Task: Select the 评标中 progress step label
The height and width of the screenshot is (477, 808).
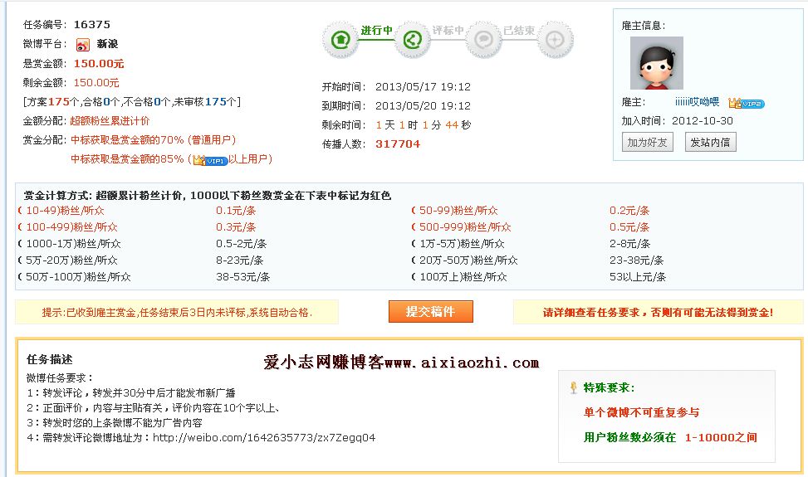Action: pos(448,31)
